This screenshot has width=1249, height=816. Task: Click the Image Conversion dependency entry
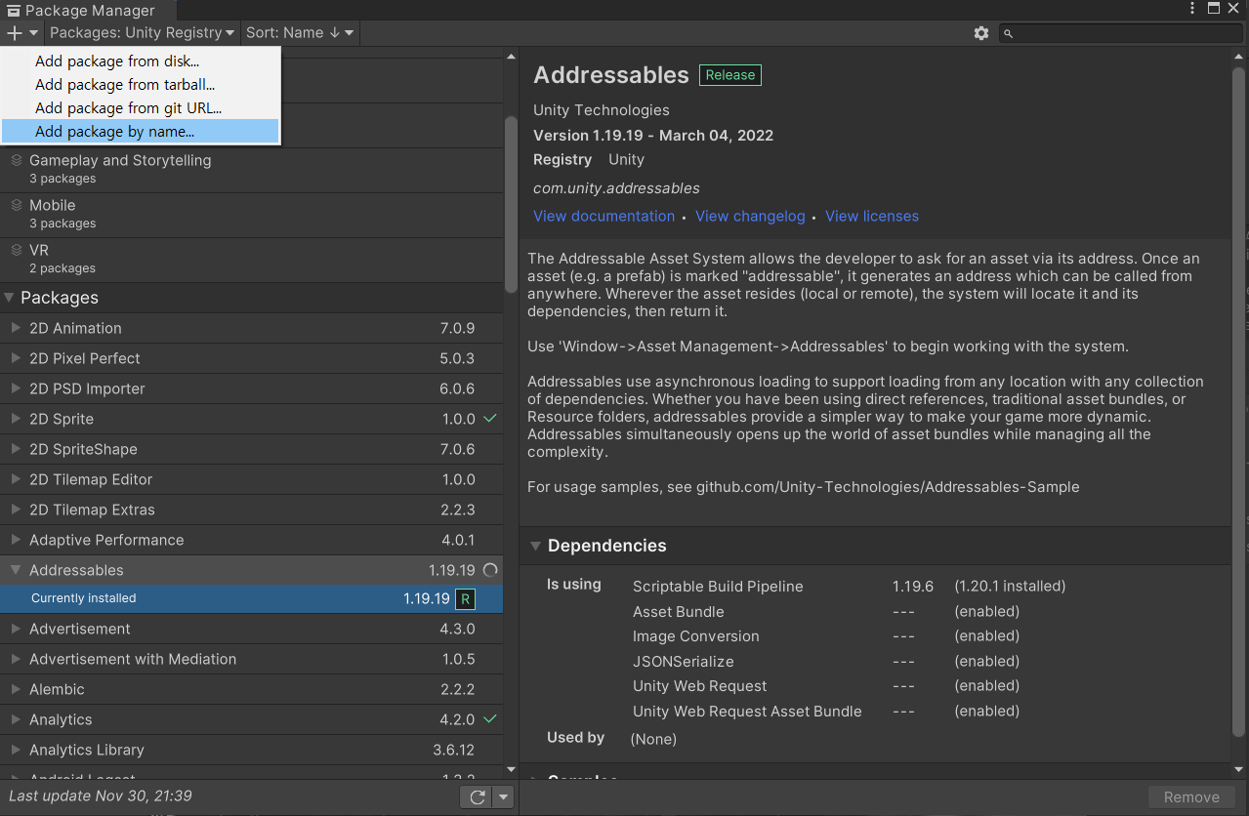pos(695,636)
